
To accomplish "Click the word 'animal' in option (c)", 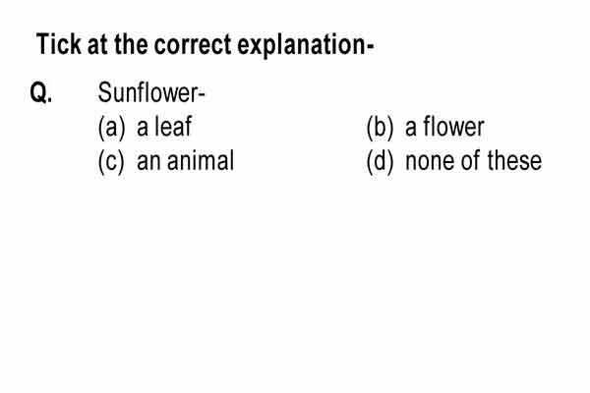I will [x=201, y=160].
